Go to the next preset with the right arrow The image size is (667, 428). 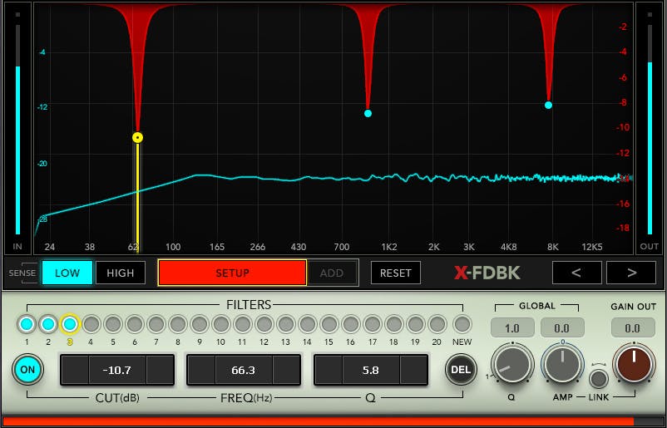pyautogui.click(x=630, y=273)
